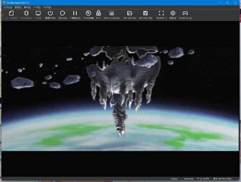The width and height of the screenshot is (241, 182).
Task: Click the 表示 90 FPS (150%) status entry
Action: [x=222, y=179]
